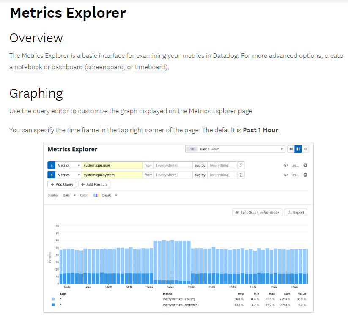Click the Value column header in legend
This screenshot has height=320, width=348.
(302, 294)
